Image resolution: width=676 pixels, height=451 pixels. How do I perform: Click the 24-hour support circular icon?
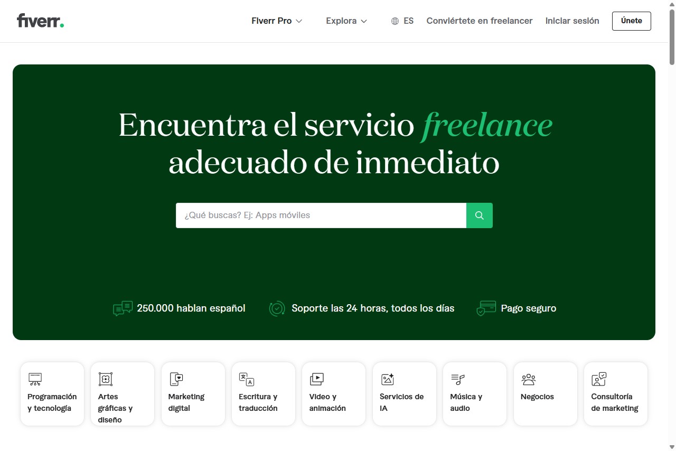coord(277,308)
